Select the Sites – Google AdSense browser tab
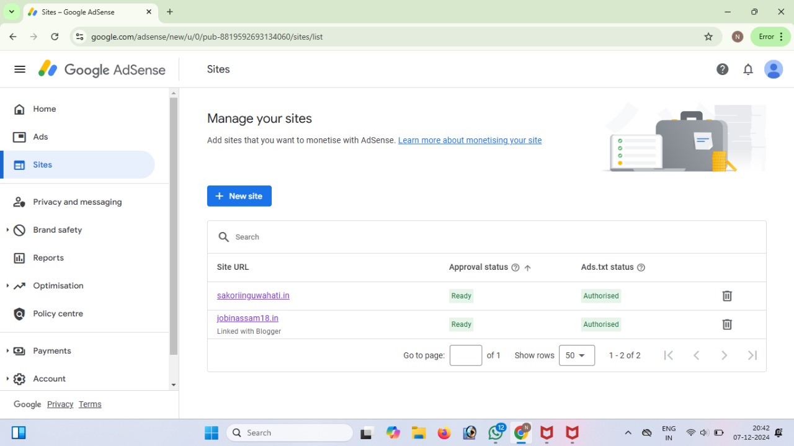The height and width of the screenshot is (446, 794). pyautogui.click(x=89, y=12)
